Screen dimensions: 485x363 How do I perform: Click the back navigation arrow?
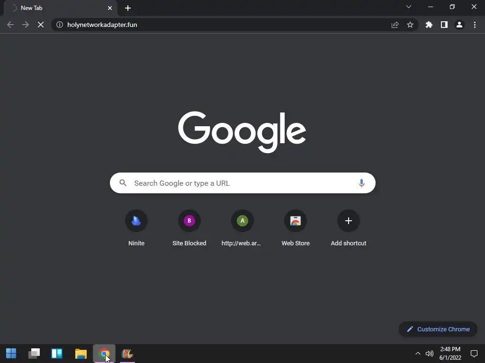(10, 25)
